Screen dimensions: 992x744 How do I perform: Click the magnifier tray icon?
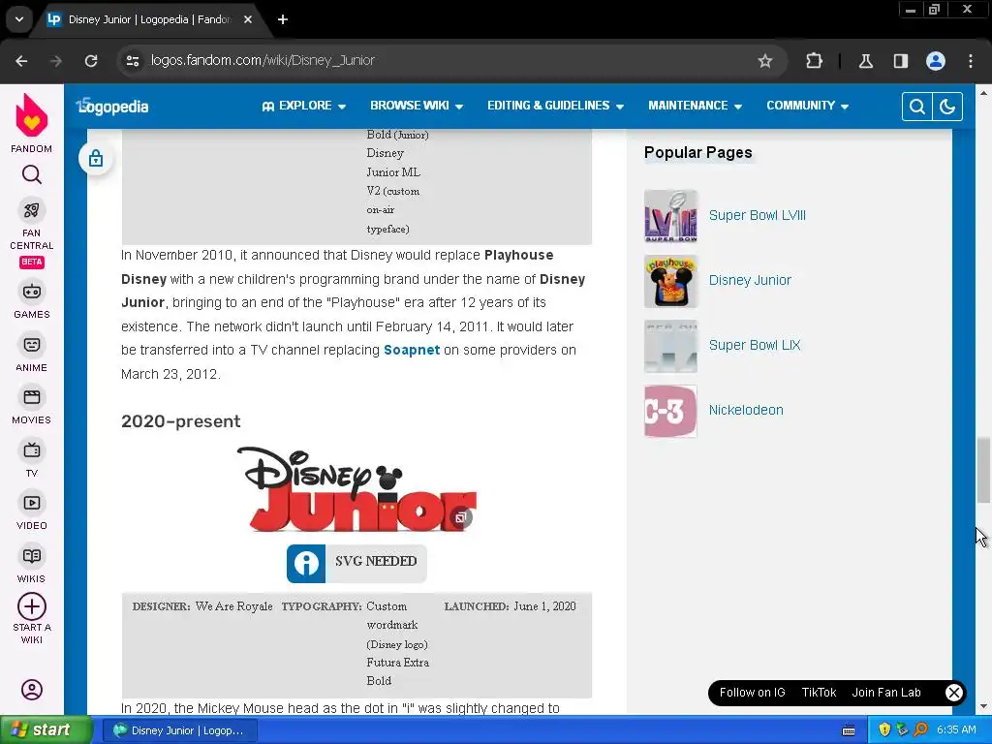(920, 730)
